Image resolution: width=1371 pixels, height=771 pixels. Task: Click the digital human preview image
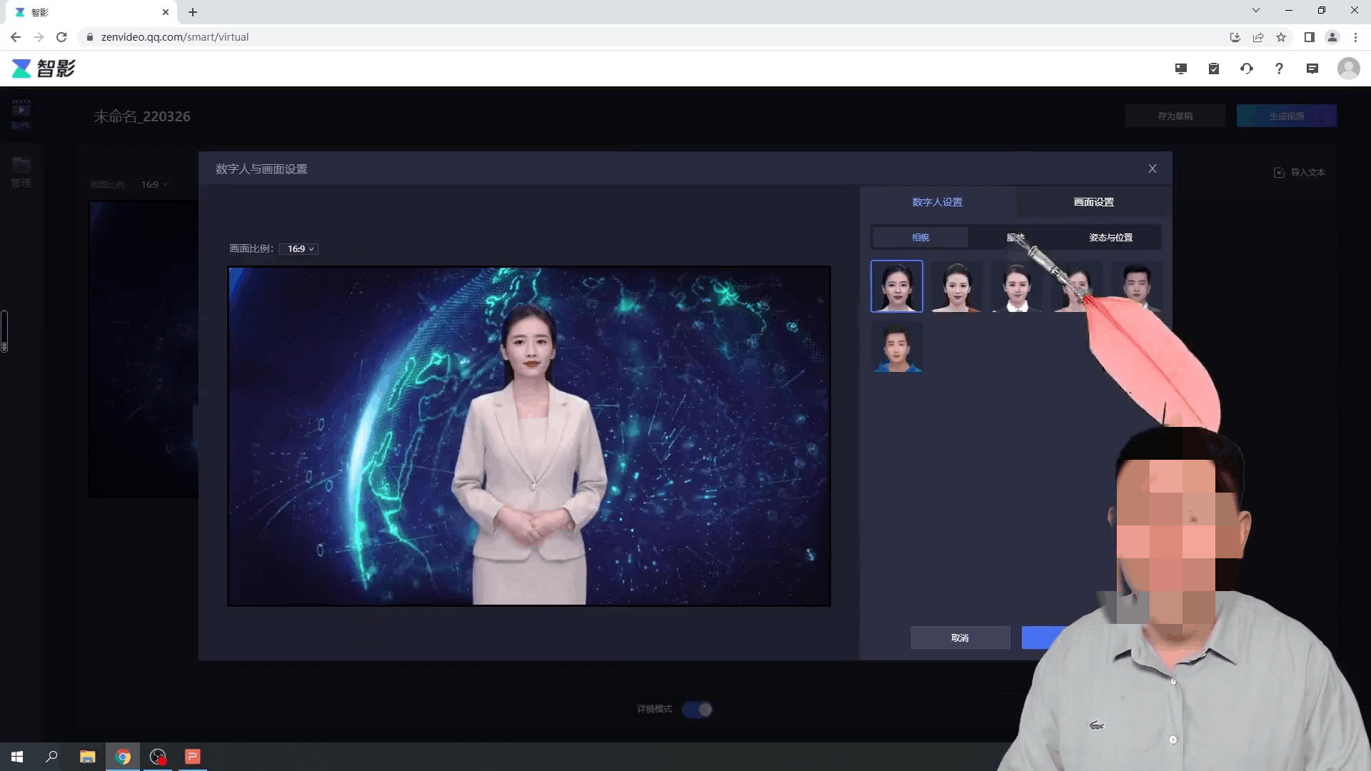pyautogui.click(x=529, y=436)
